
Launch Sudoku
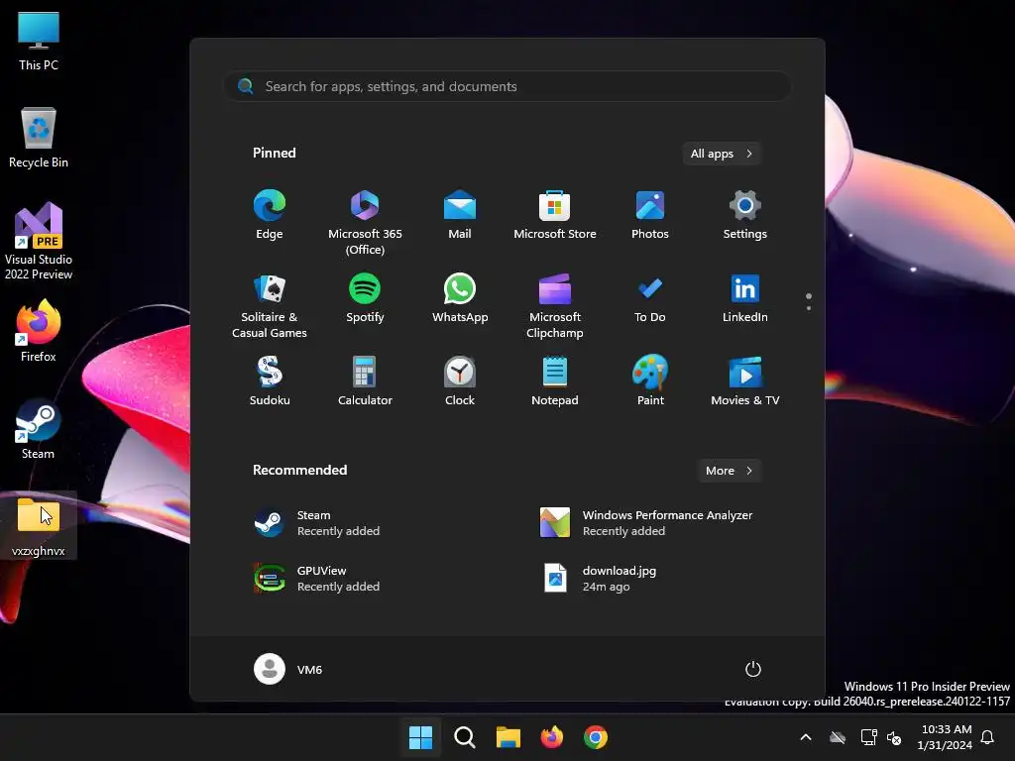click(x=270, y=381)
